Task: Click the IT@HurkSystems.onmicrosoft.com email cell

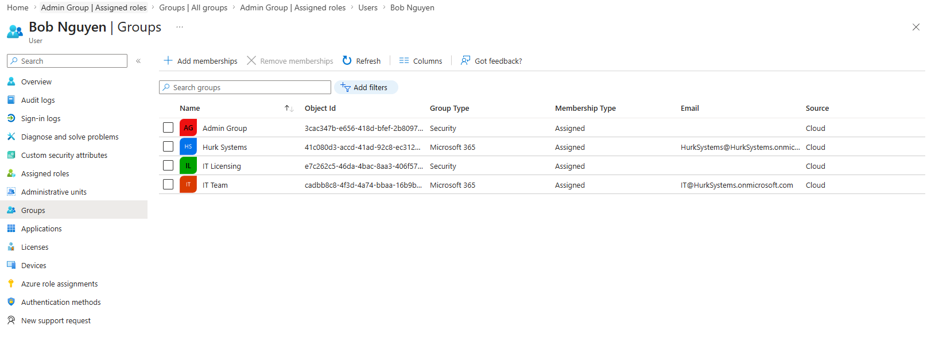Action: pos(737,185)
